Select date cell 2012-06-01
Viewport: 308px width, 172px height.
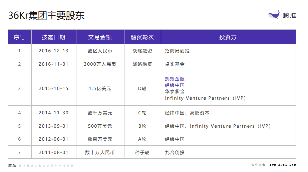coord(53,139)
